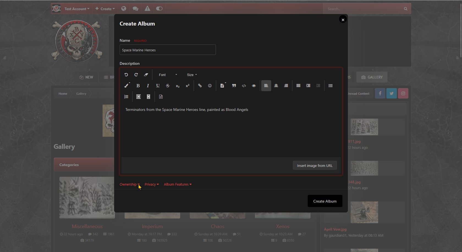Insert a bulleted list
The height and width of the screenshot is (252, 462).
[x=331, y=86]
